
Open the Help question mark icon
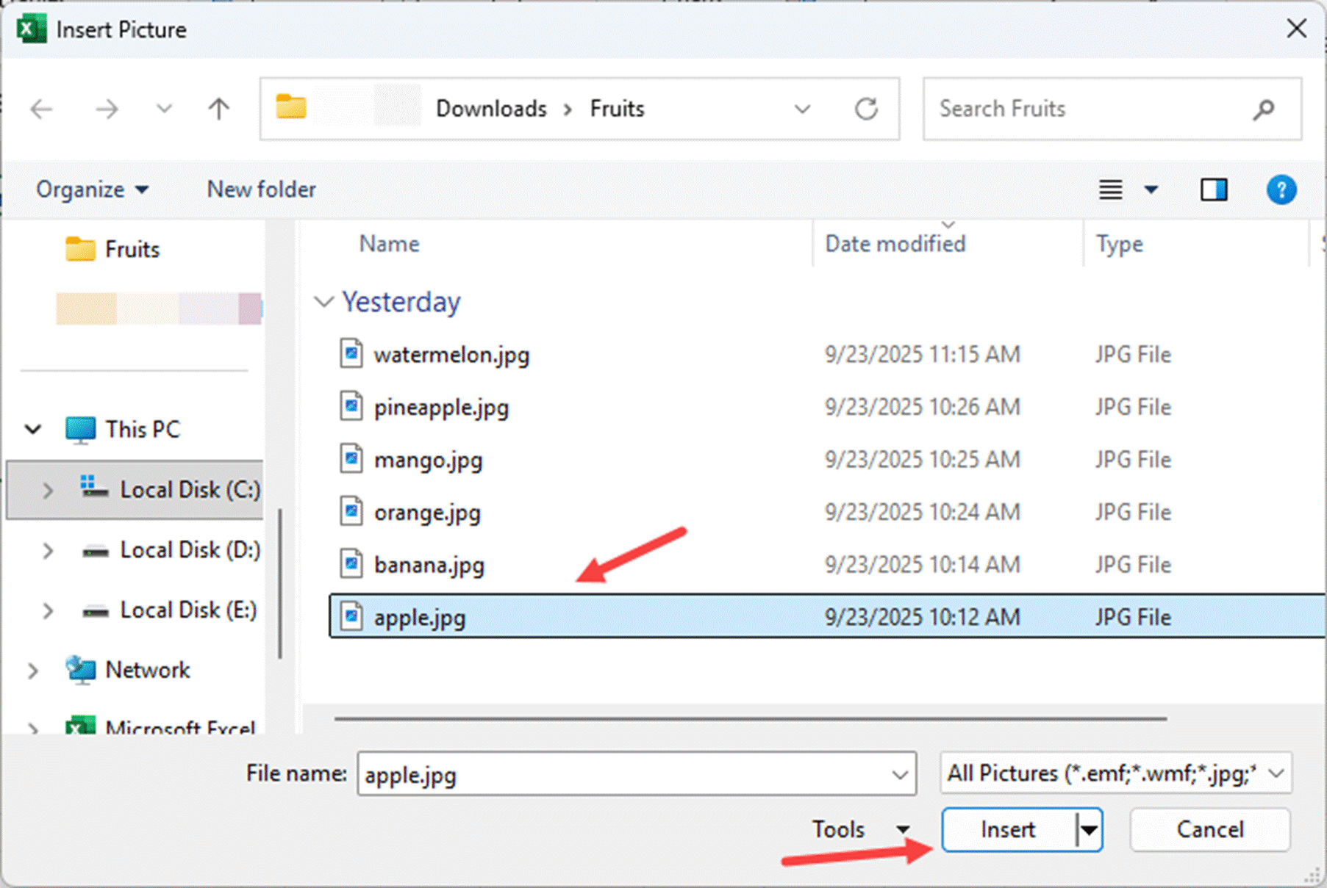coord(1281,189)
